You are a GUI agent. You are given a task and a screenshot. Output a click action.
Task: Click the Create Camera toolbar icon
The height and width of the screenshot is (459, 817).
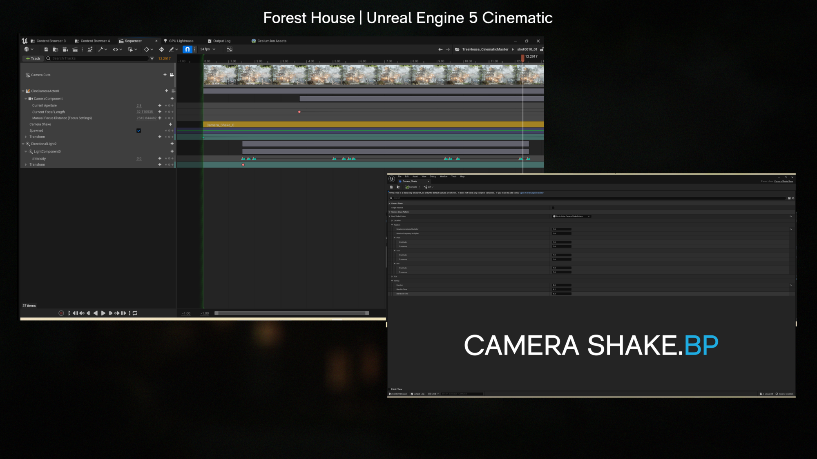point(65,49)
